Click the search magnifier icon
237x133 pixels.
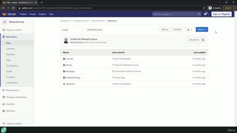click(199, 14)
